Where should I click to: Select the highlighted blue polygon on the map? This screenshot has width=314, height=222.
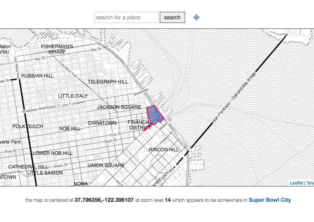point(156,117)
